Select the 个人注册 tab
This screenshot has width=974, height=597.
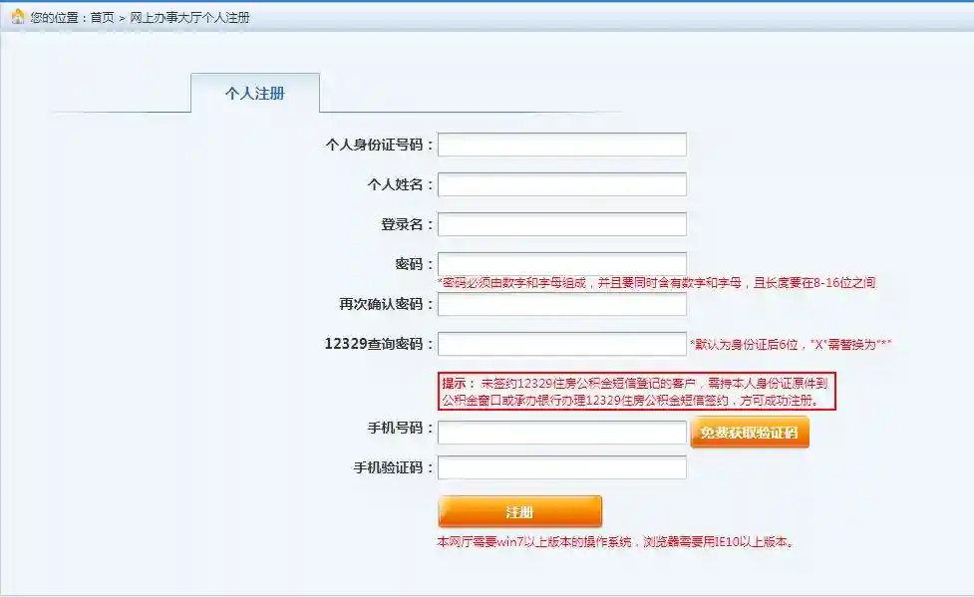click(x=255, y=93)
